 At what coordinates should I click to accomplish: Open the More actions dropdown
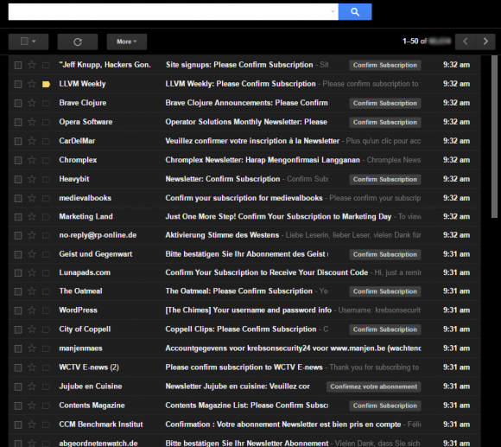pos(126,42)
